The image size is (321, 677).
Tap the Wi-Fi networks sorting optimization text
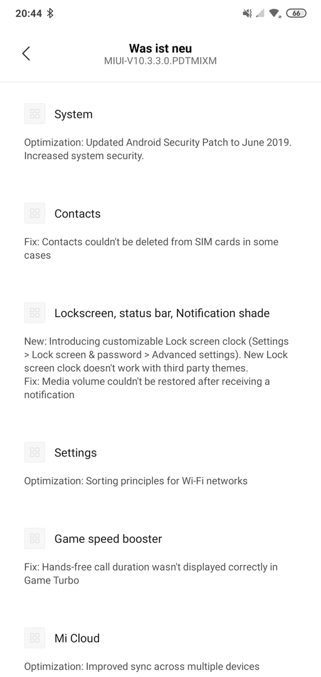coord(135,481)
